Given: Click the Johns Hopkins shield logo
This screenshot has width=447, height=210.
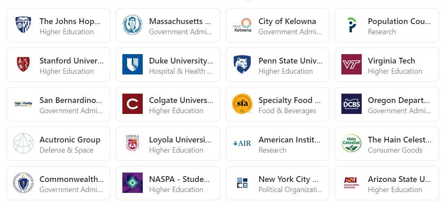Looking at the screenshot, I should click(23, 25).
